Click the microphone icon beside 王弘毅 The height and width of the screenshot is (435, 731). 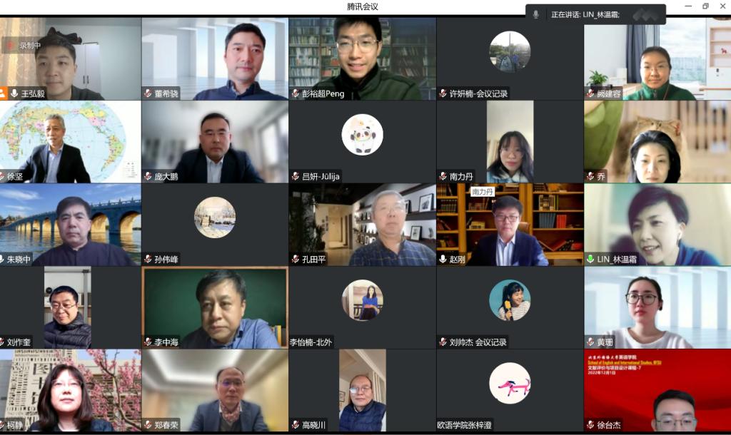(14, 93)
